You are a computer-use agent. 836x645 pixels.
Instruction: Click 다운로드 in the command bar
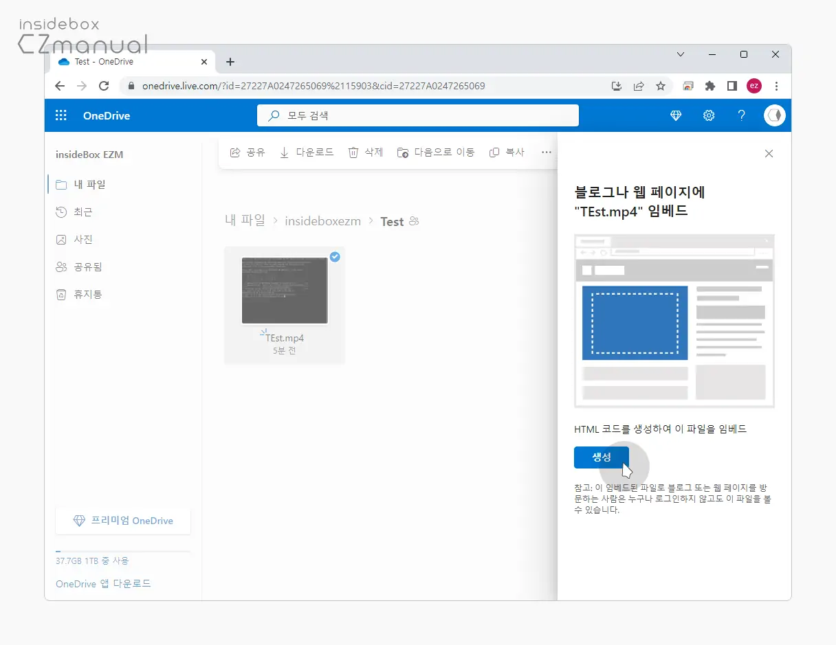307,152
